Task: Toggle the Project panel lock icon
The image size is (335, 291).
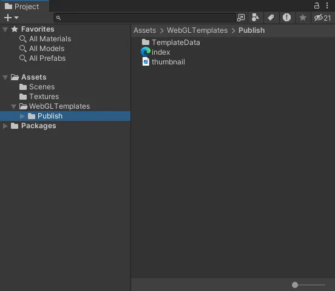Action: 316,5
